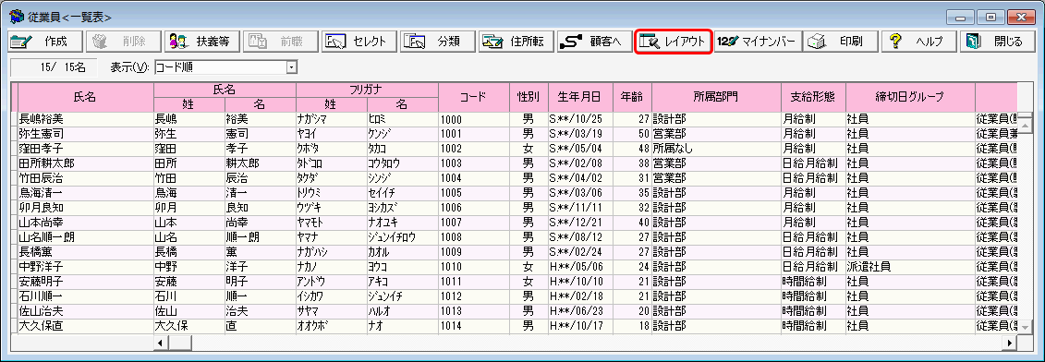
Task: Open the 扶養等 dependents button
Action: point(201,42)
